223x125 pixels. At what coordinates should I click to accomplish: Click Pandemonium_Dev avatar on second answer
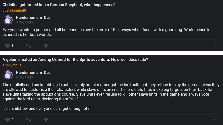(x=8, y=75)
